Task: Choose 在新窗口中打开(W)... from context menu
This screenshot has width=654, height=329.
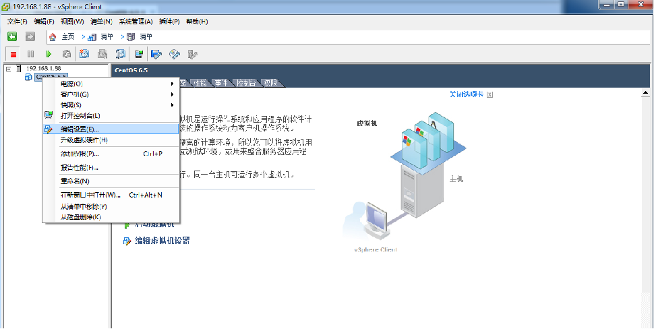Action: click(111, 195)
